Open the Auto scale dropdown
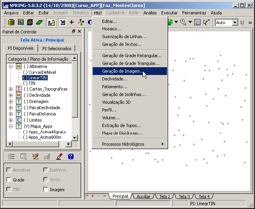The image size is (255, 209). click(235, 23)
